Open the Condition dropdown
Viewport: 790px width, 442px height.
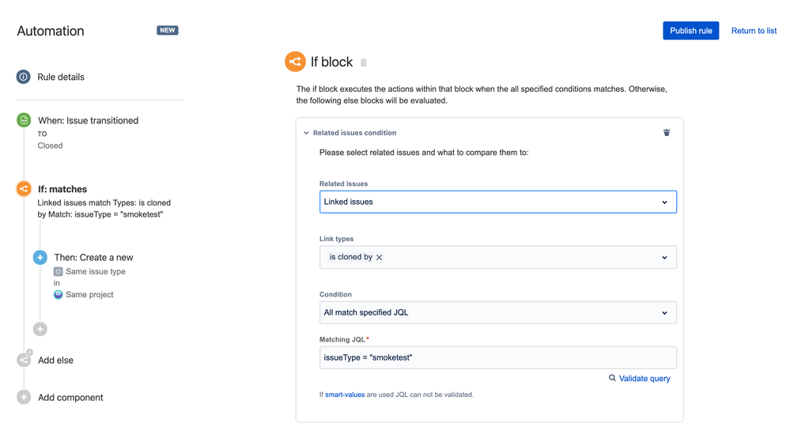click(x=497, y=312)
